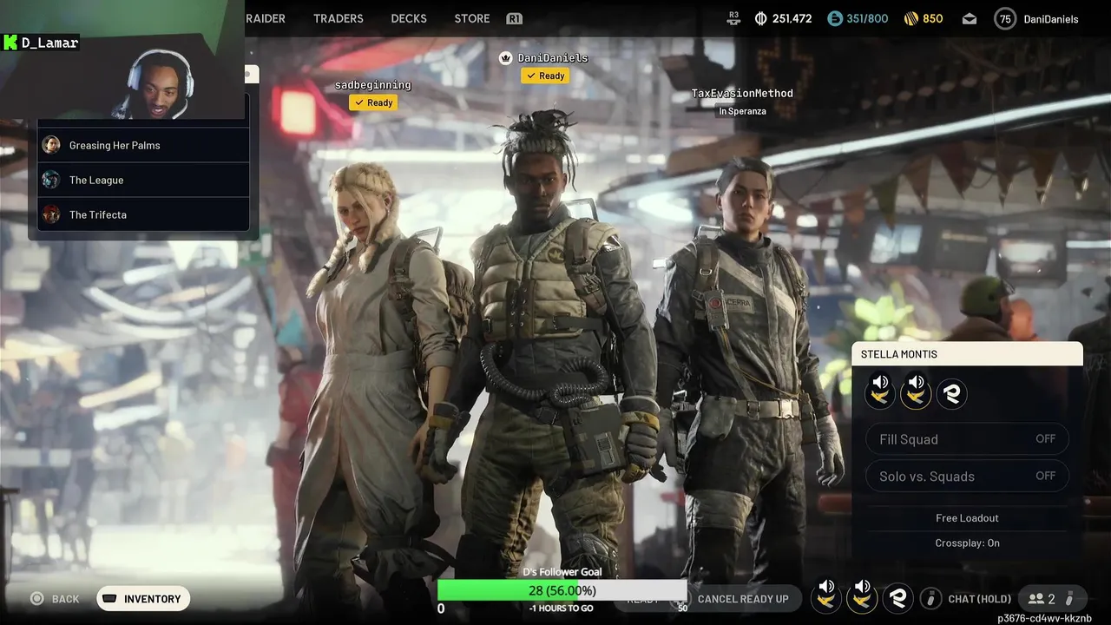1111x625 pixels.
Task: Click the Crossplay: On setting
Action: pyautogui.click(x=967, y=543)
